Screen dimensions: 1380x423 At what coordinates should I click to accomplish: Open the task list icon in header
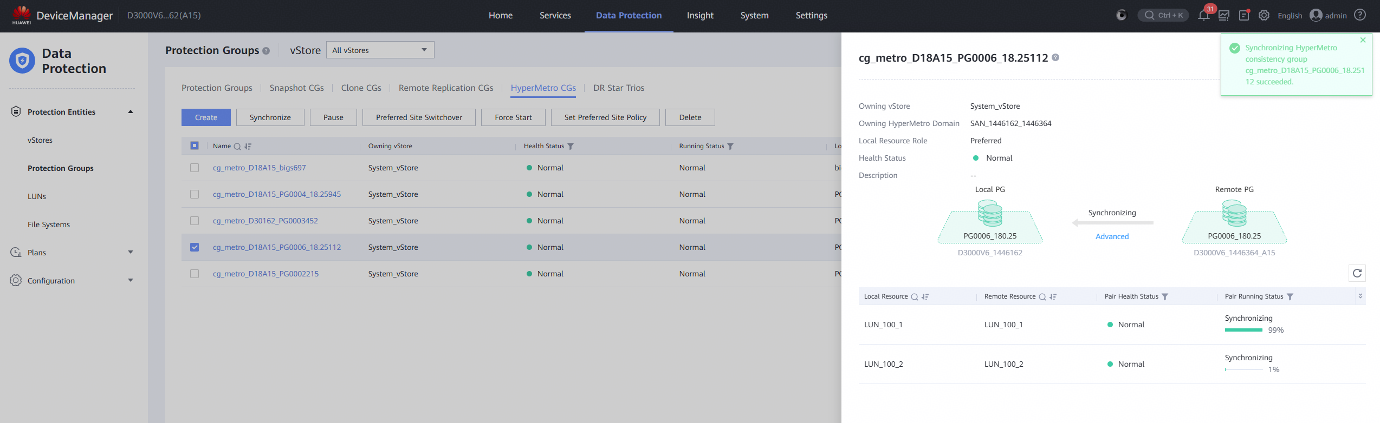coord(1244,15)
